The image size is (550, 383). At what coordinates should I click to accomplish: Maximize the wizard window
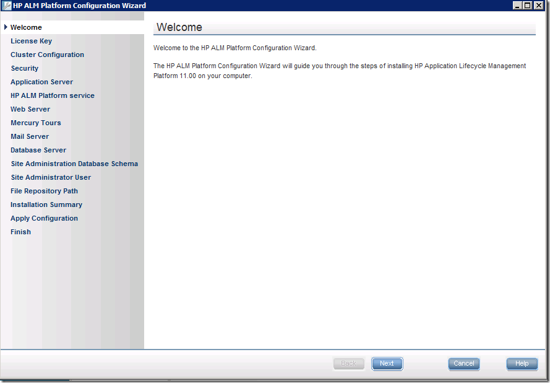[528, 6]
